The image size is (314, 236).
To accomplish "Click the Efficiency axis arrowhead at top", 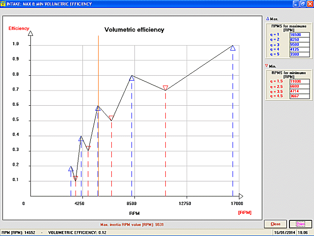I will tap(30, 33).
